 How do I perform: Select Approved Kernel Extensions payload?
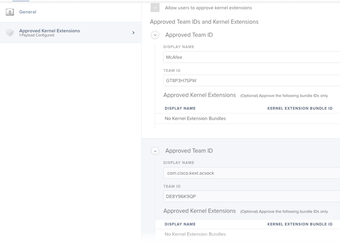tap(71, 33)
